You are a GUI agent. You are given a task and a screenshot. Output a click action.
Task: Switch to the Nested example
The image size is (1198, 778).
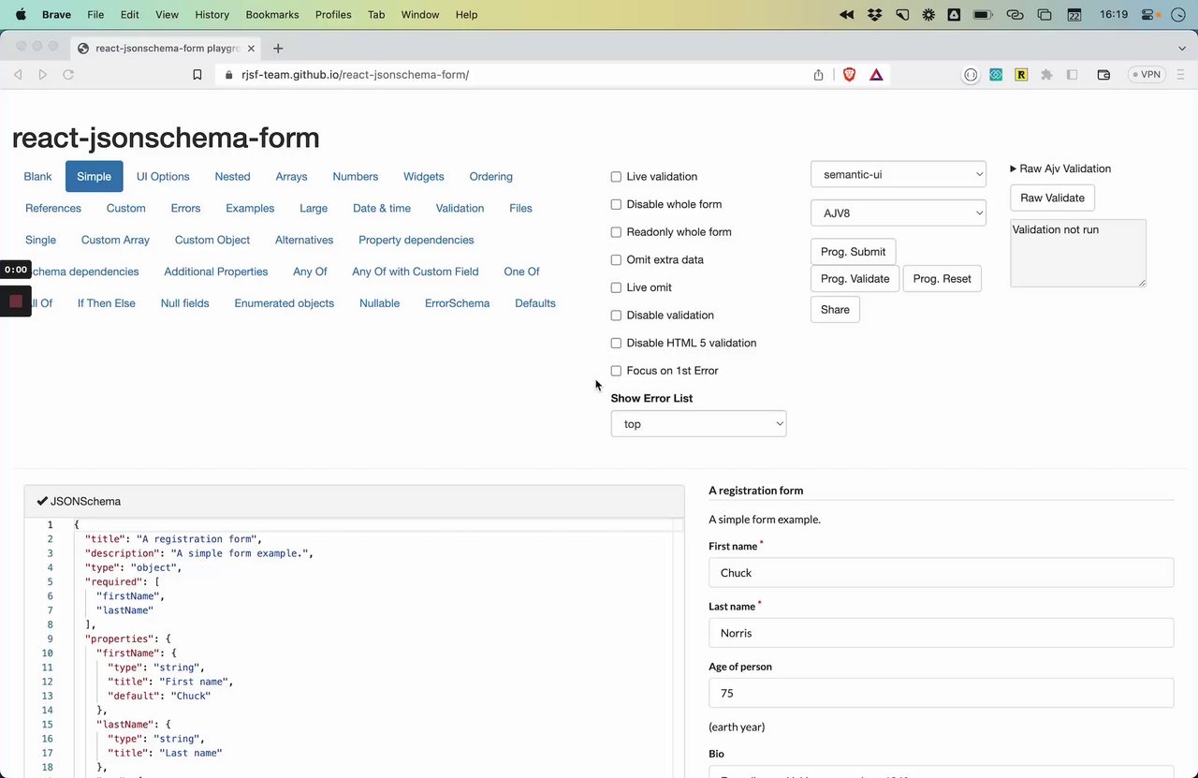232,176
